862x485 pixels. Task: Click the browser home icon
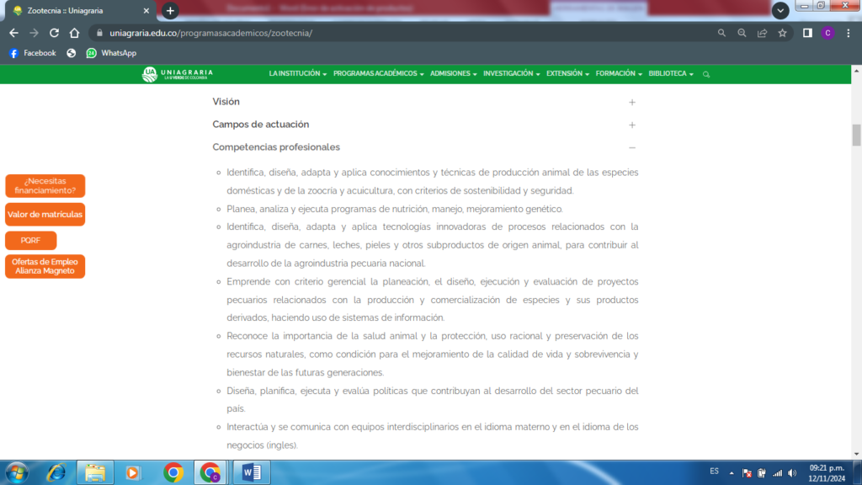(74, 33)
